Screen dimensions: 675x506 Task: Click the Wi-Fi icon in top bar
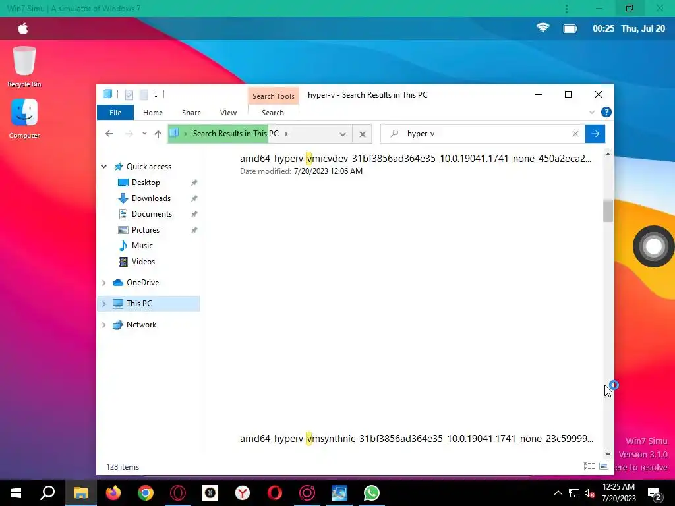click(543, 28)
